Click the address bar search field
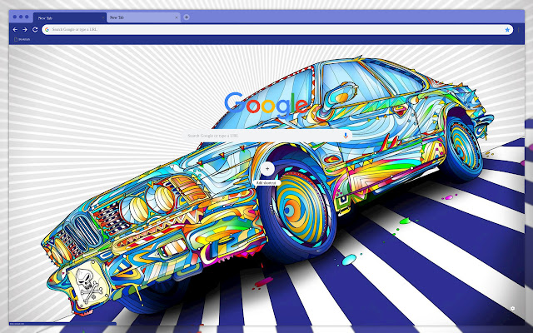Screen dimensions: 533x333 click(277, 30)
